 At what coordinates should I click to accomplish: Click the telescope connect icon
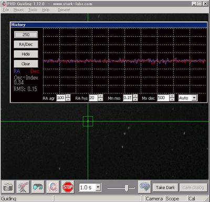pos(23,187)
